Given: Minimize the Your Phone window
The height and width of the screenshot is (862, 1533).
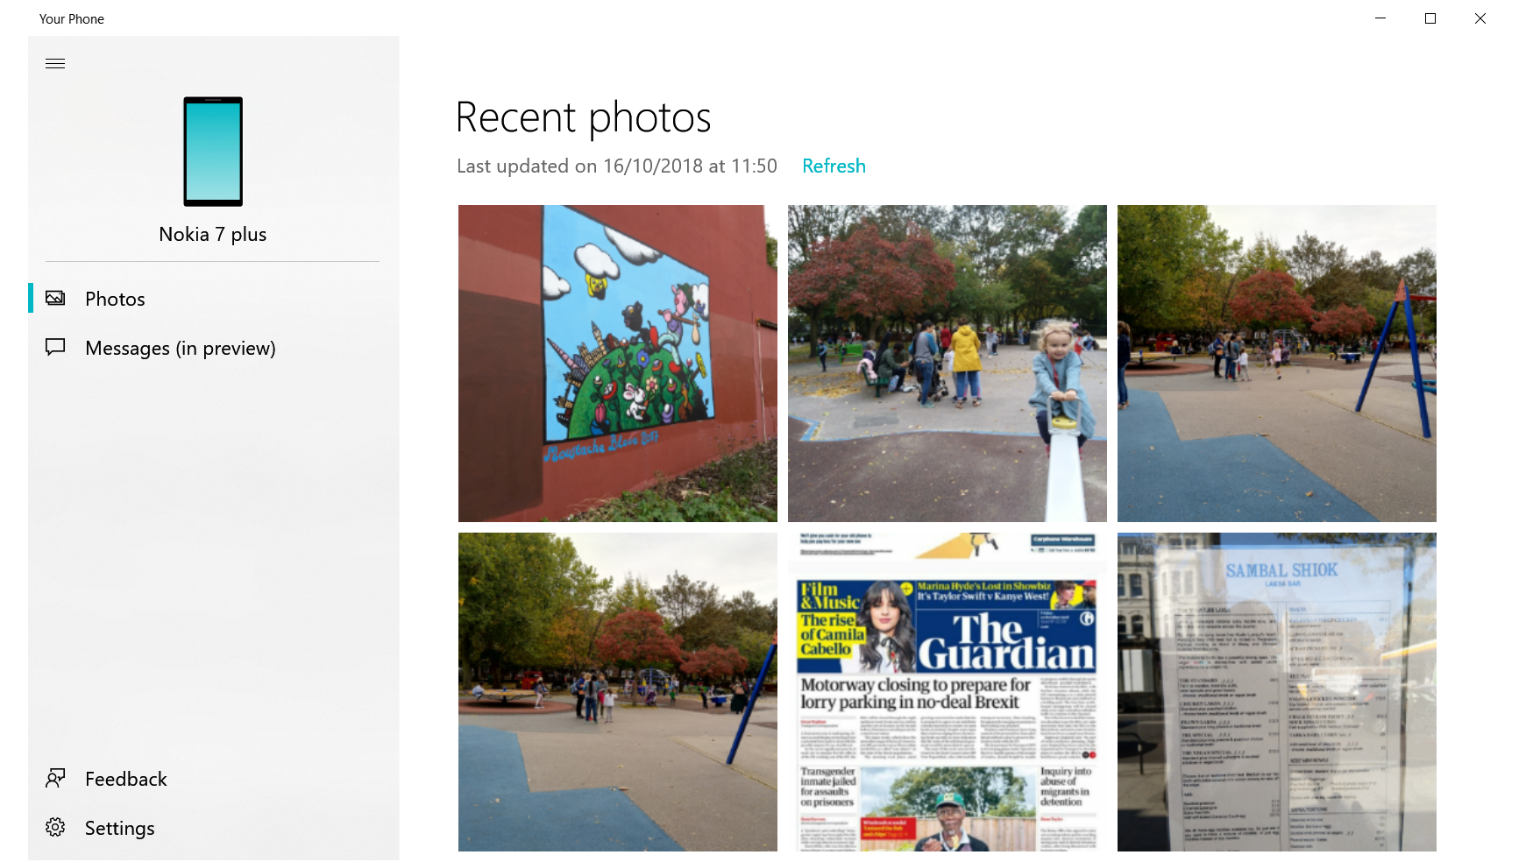Looking at the screenshot, I should point(1380,18).
